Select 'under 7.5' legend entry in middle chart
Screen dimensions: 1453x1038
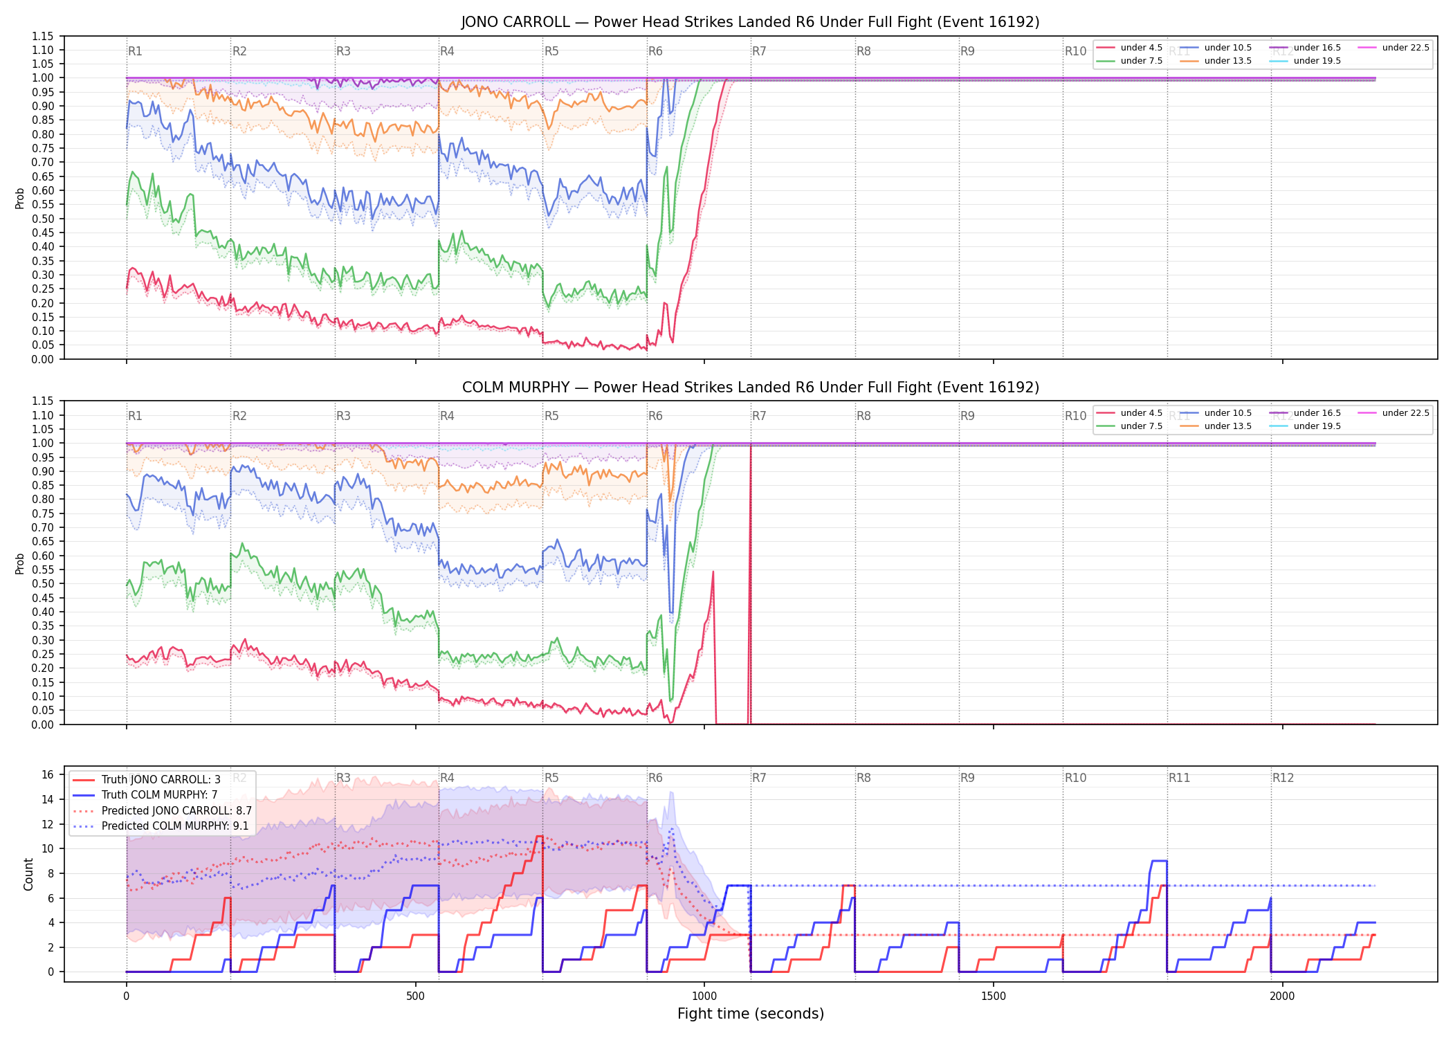1129,426
